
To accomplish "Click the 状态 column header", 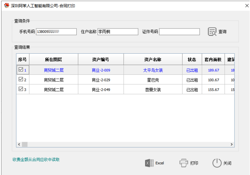I will click(x=192, y=59).
